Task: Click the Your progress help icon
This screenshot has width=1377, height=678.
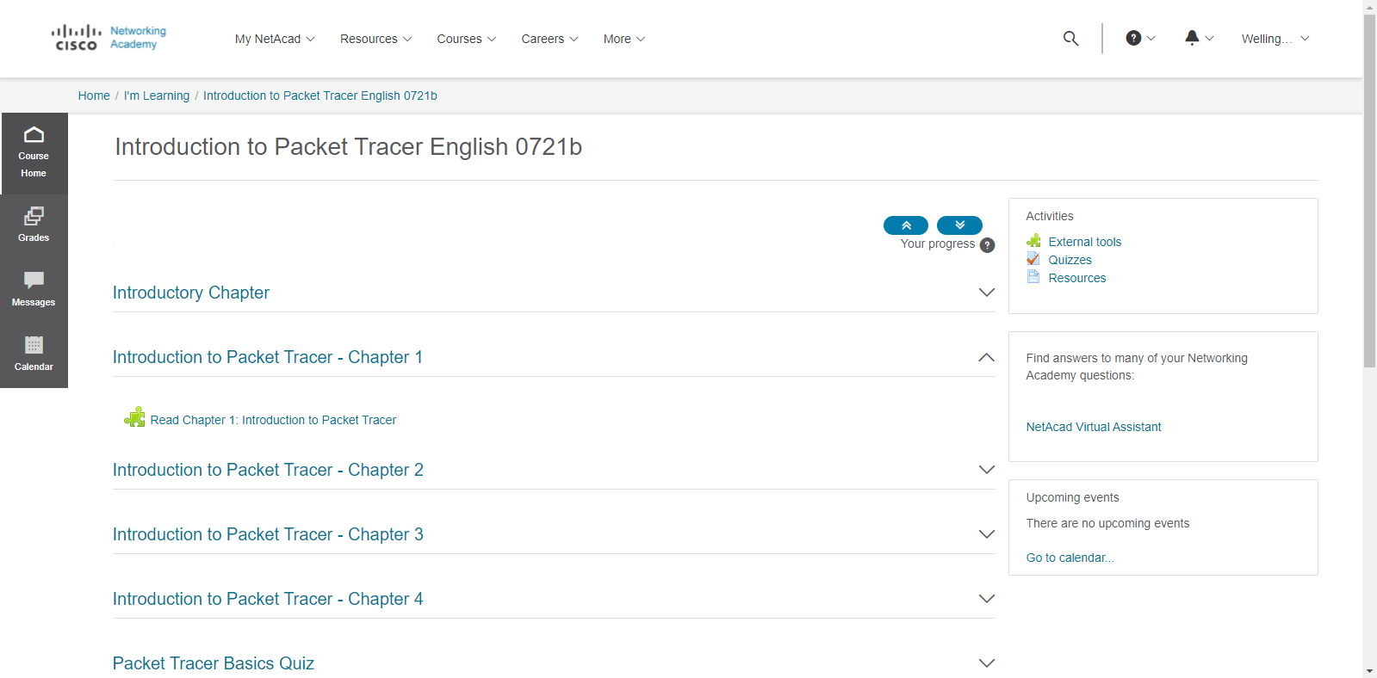Action: click(988, 245)
